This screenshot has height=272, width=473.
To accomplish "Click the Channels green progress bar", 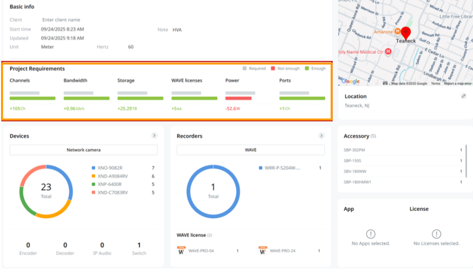I will [33, 98].
